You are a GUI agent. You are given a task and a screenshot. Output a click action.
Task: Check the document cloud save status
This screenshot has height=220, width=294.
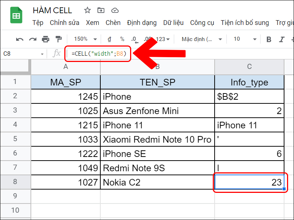tap(115, 10)
